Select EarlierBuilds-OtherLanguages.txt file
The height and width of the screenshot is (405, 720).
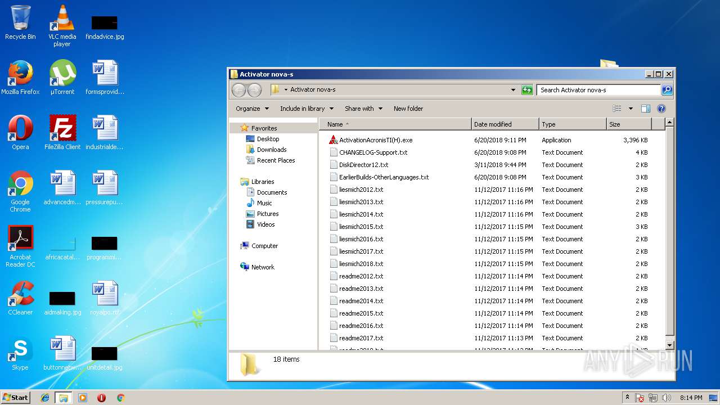coord(384,177)
